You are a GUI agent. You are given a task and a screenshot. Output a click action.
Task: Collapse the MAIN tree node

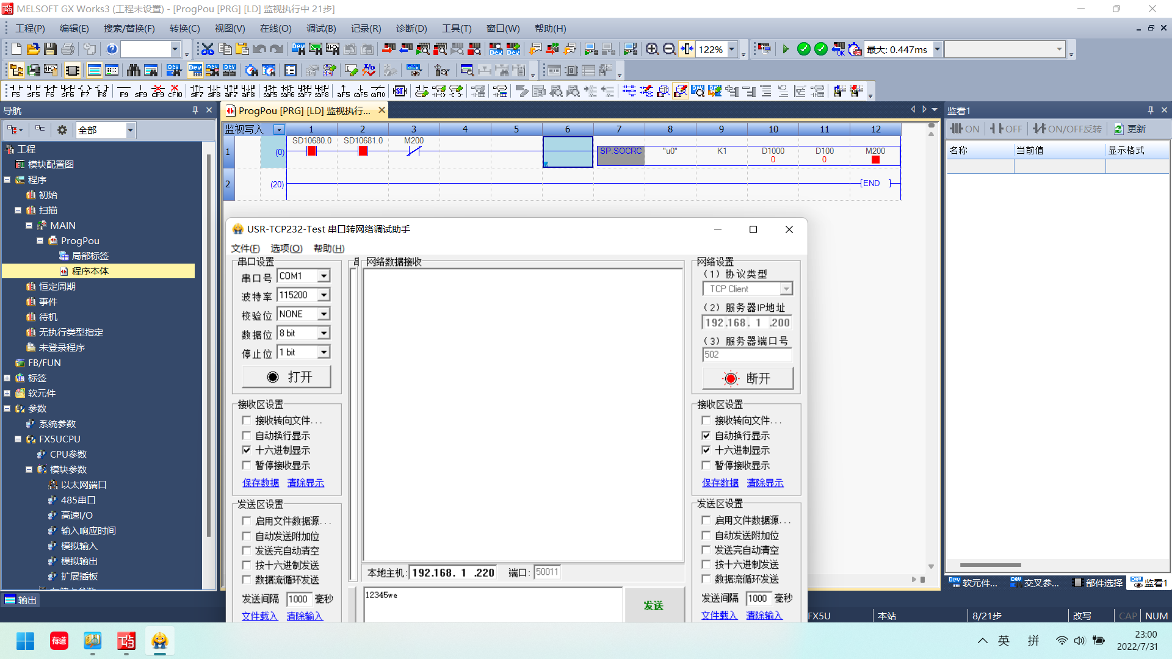(29, 226)
